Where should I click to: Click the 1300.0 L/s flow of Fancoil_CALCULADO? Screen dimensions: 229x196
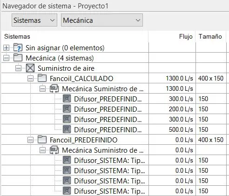pos(179,78)
